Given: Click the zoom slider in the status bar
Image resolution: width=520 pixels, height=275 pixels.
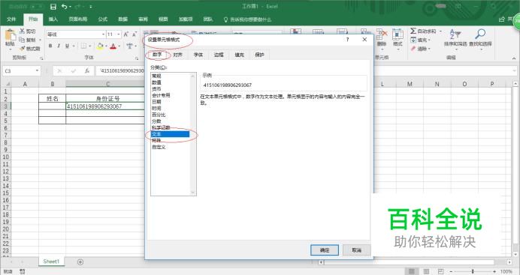Looking at the screenshot, I should click(472, 271).
